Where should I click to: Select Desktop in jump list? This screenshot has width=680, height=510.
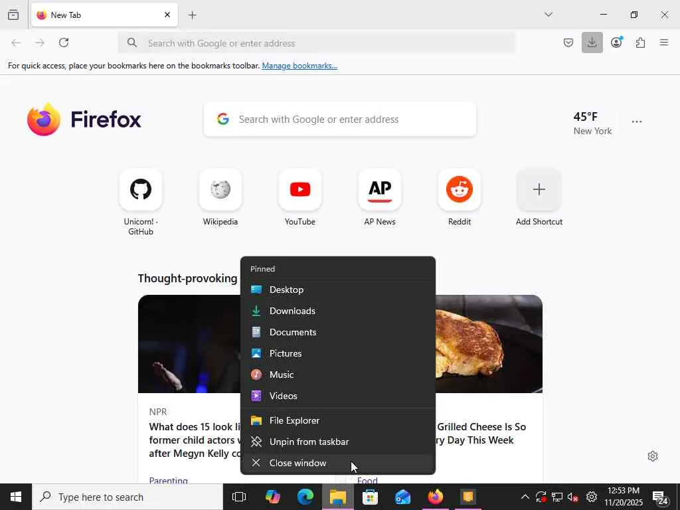coord(338,290)
